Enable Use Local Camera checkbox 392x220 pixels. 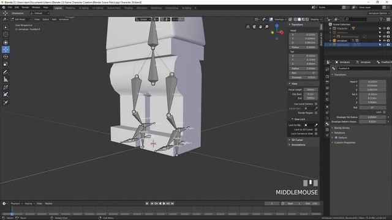[316, 104]
